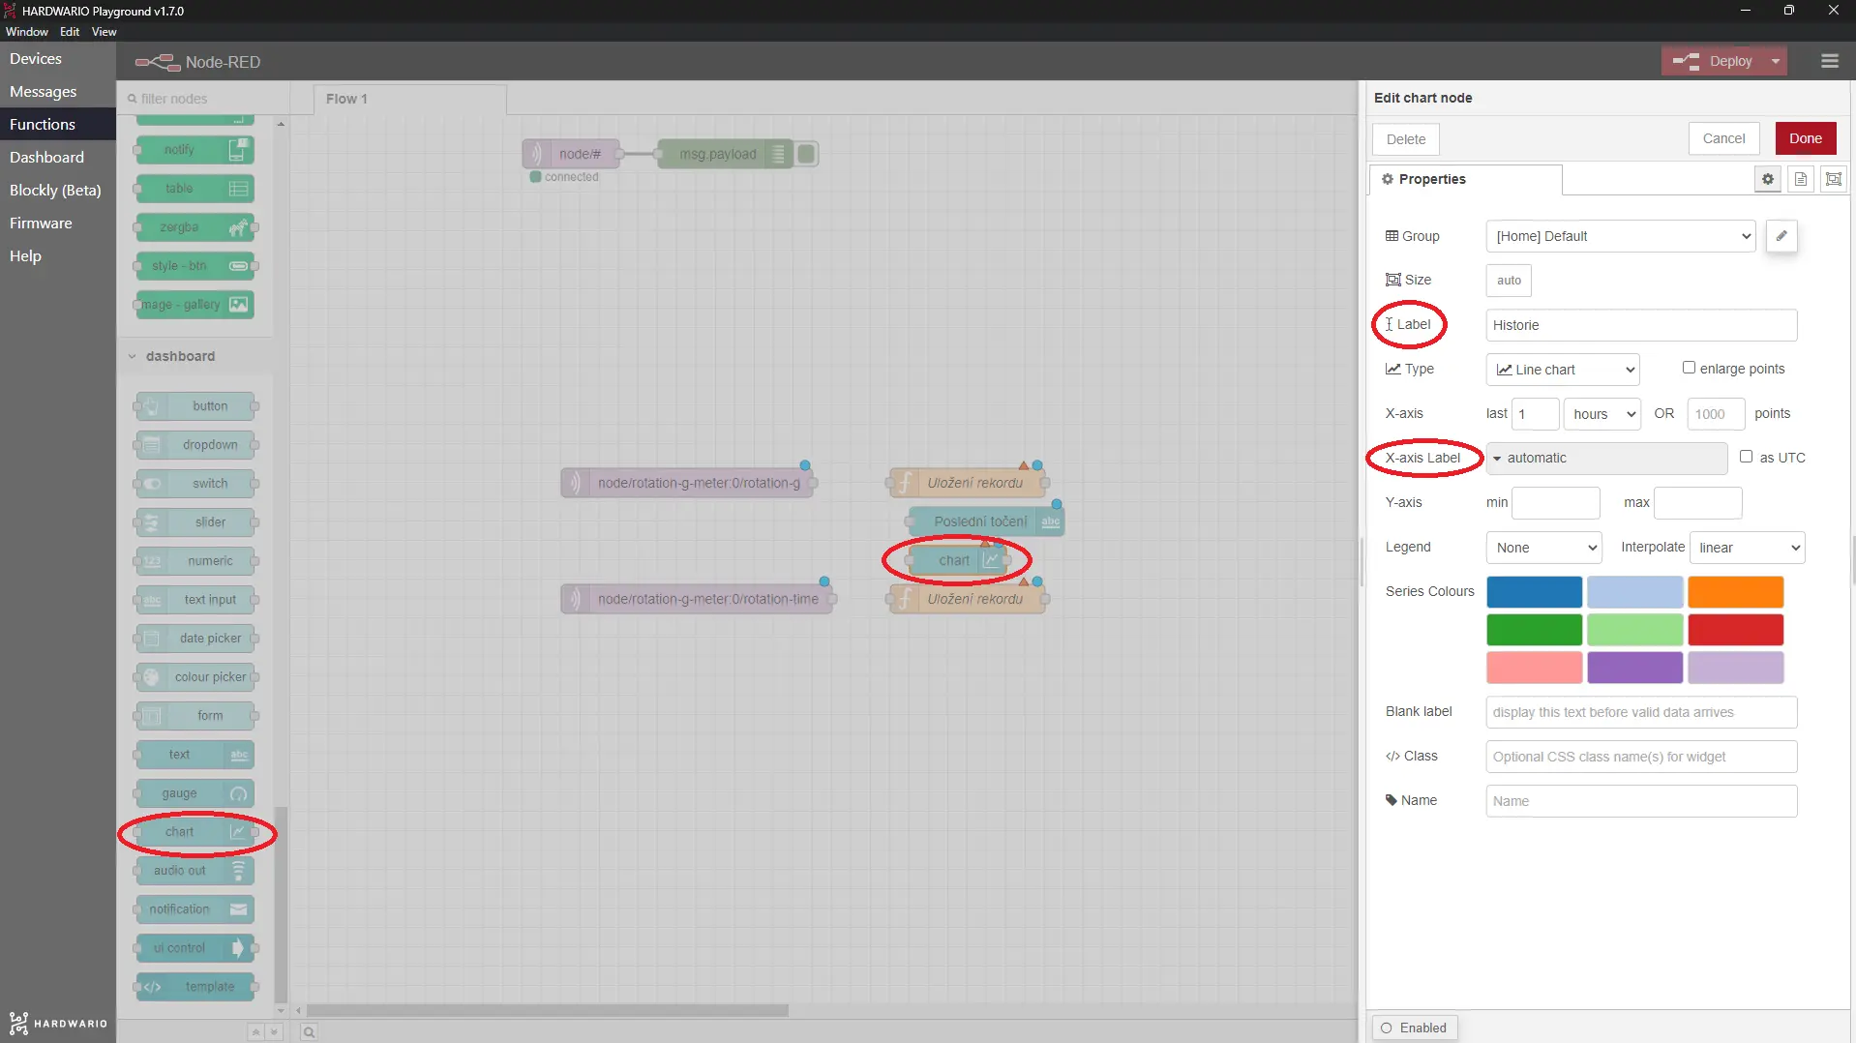This screenshot has height=1043, width=1856.
Task: Edit the dashboard group with pencil icon
Action: 1781,236
